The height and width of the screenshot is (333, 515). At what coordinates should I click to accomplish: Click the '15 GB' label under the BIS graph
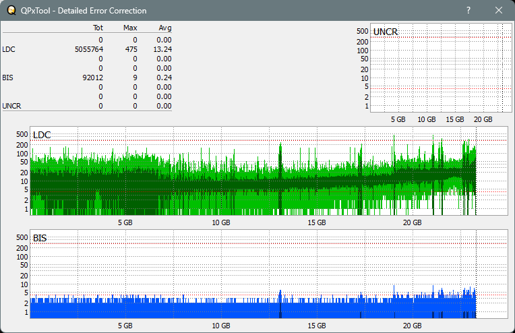(x=316, y=326)
